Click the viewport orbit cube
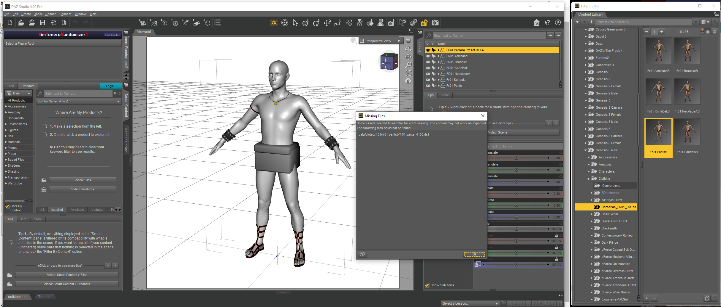 click(389, 62)
